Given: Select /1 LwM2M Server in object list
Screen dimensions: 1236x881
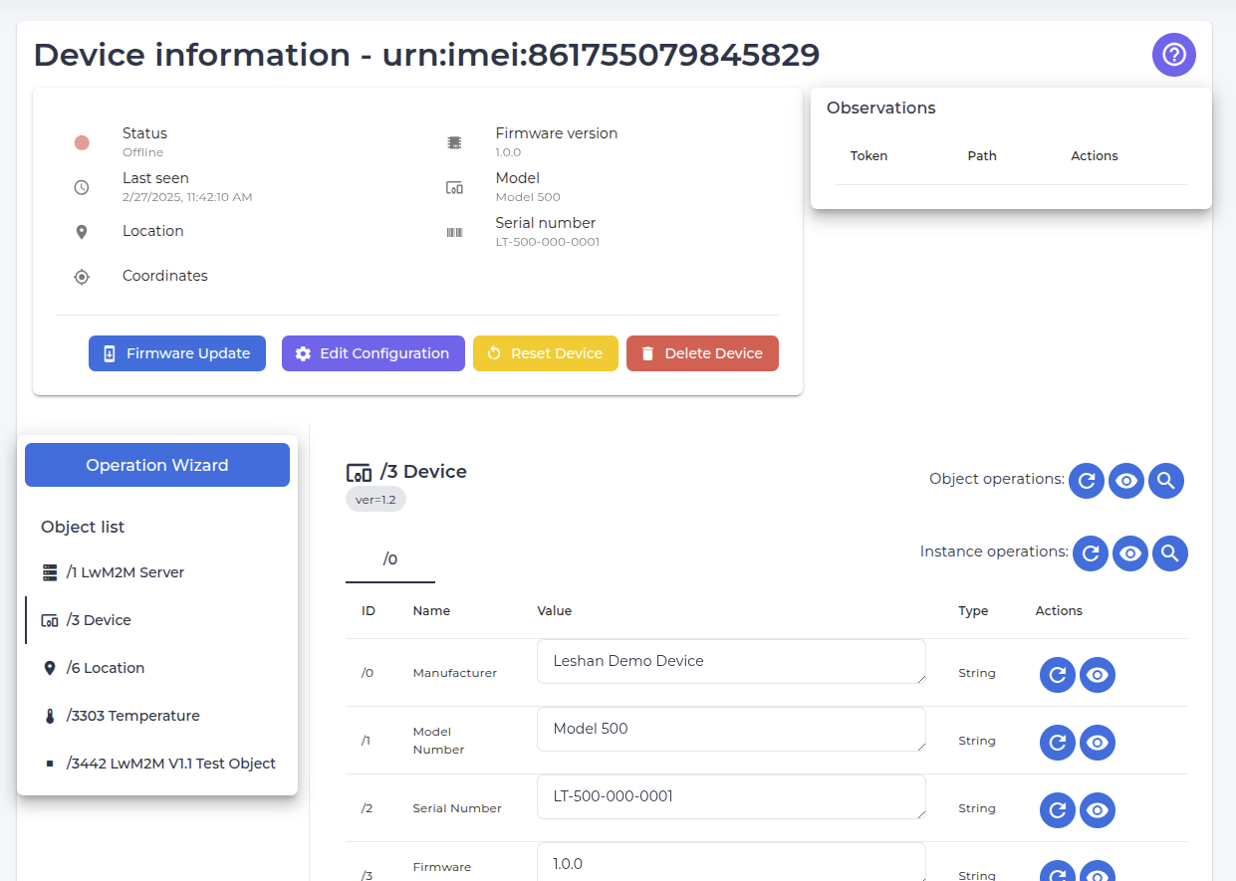Looking at the screenshot, I should point(124,572).
